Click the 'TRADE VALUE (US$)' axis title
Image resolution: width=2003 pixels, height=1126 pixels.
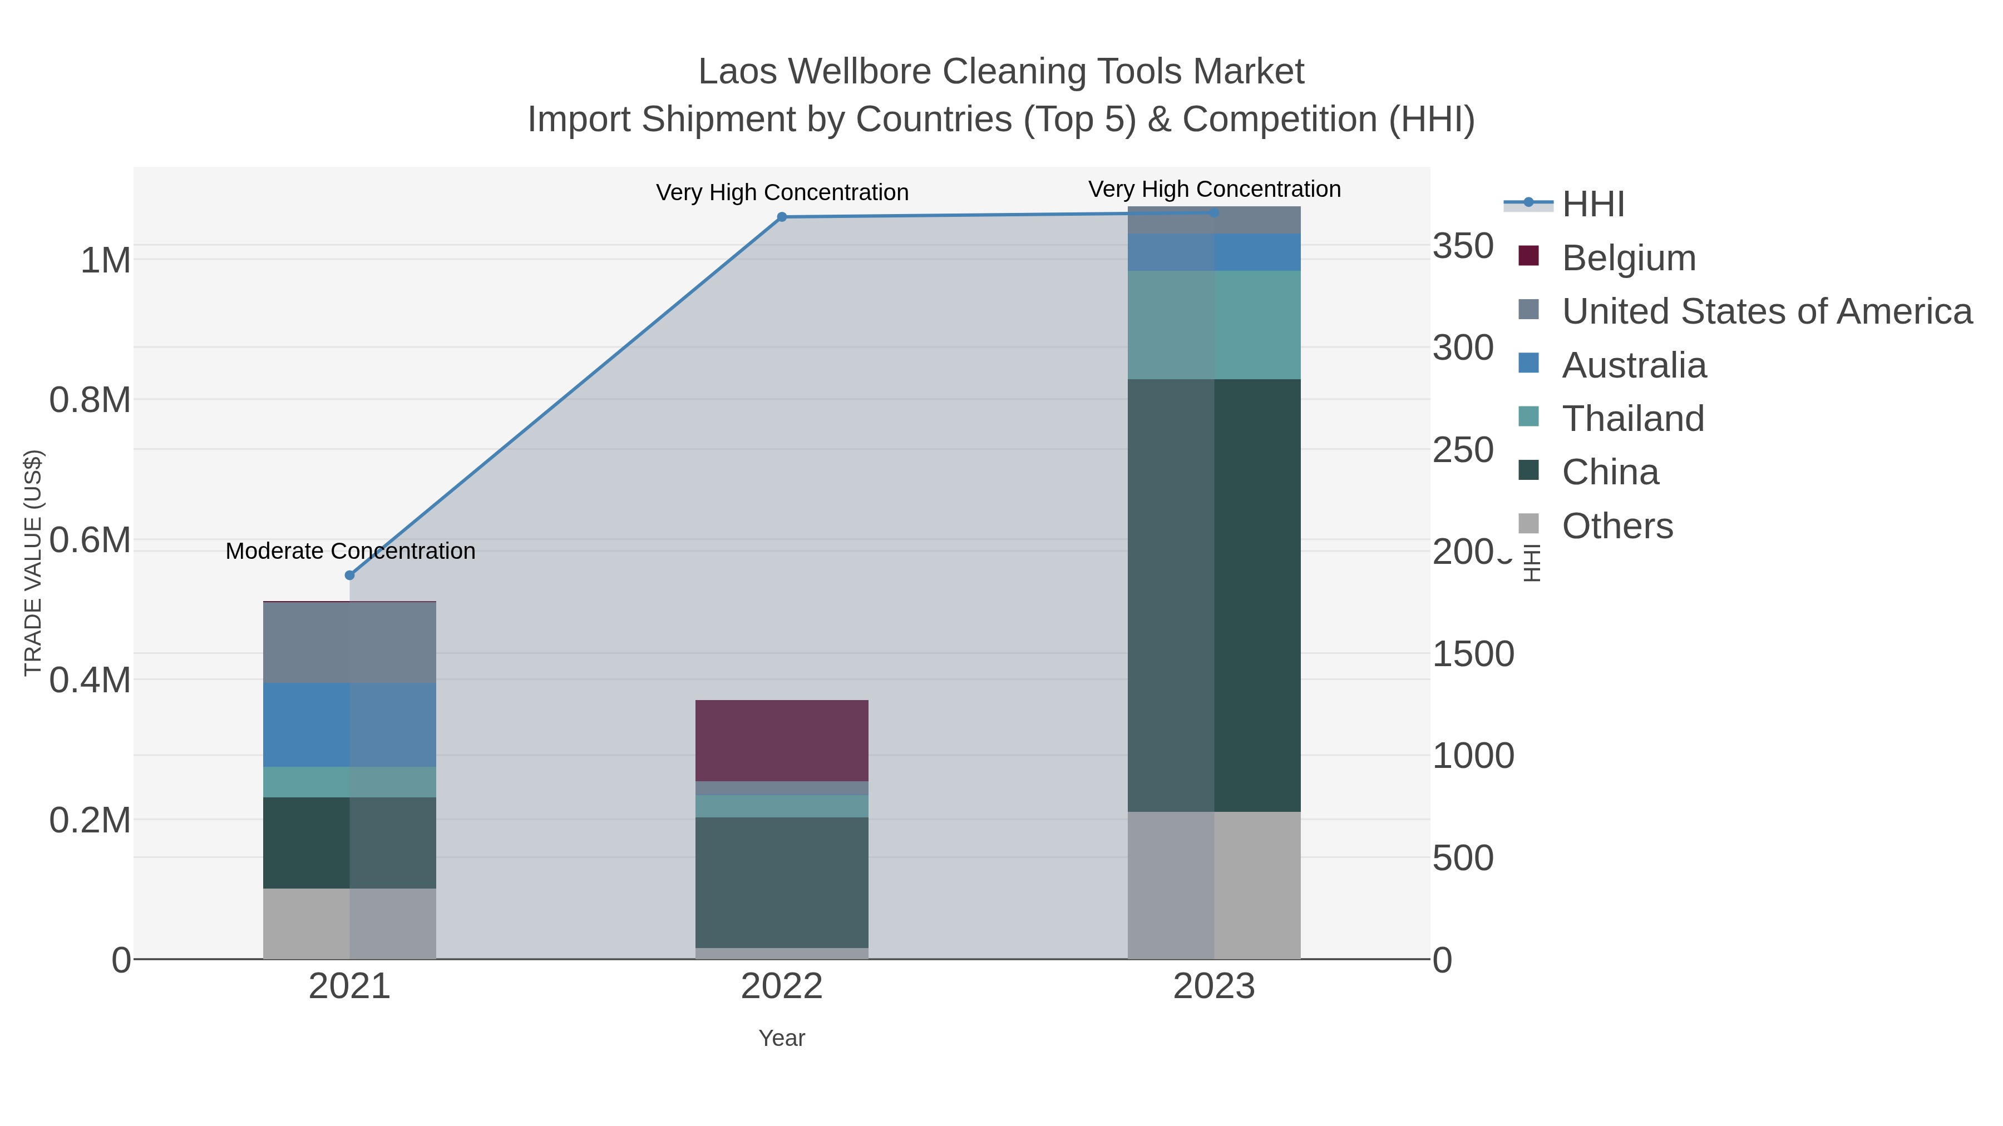point(33,563)
